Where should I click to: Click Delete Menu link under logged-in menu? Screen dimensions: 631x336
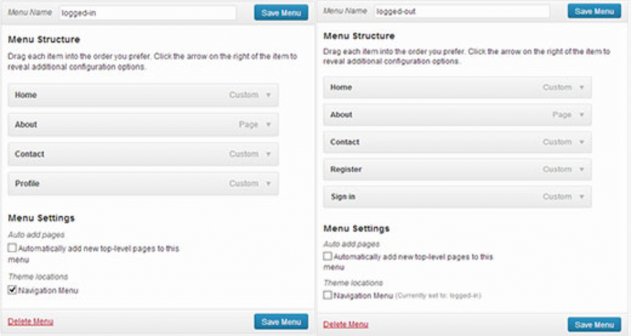point(31,321)
